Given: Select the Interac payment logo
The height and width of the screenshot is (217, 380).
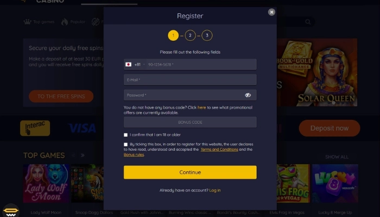Looking at the screenshot, I should tap(35, 128).
